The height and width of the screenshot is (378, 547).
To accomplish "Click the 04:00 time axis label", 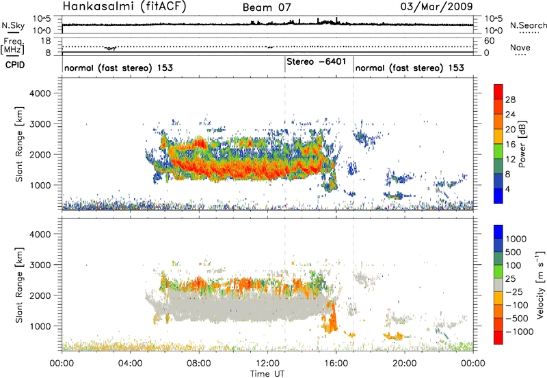I will coord(131,364).
